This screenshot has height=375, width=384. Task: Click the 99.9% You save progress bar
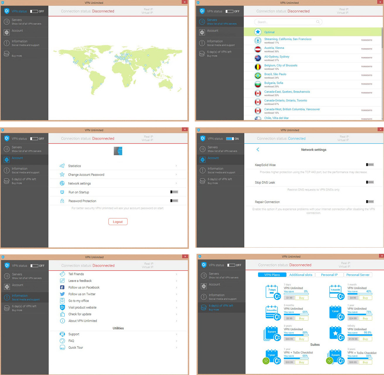pyautogui.click(x=360, y=335)
